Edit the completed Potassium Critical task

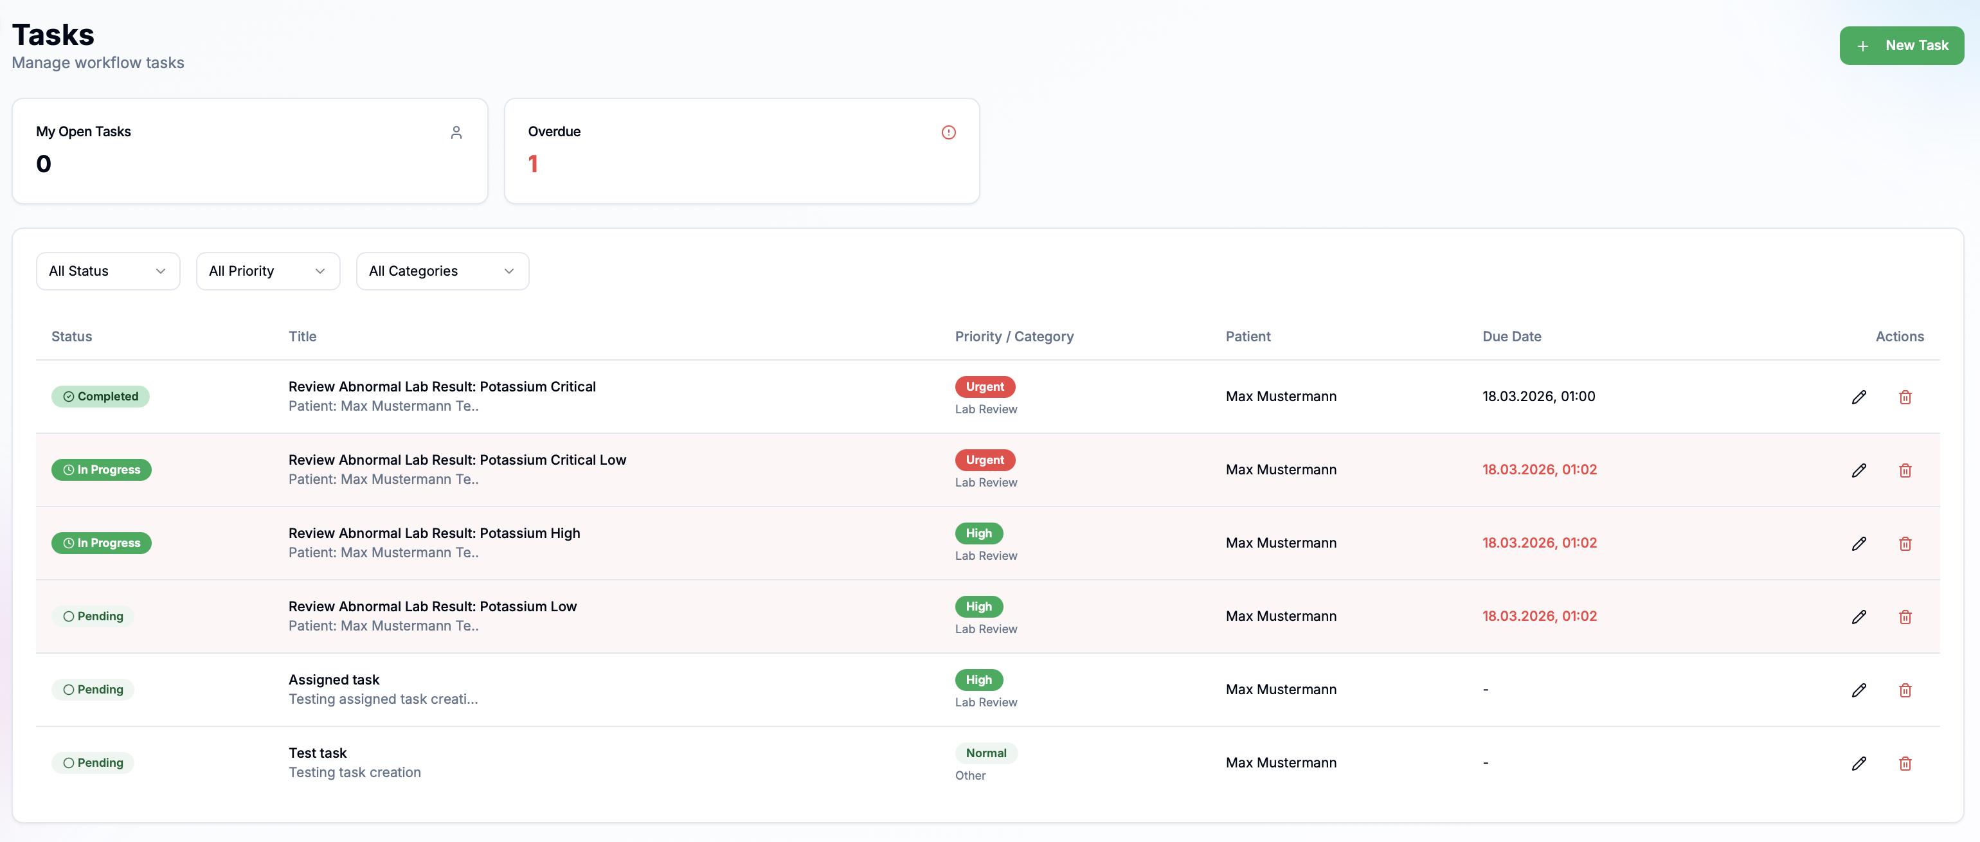click(x=1859, y=397)
